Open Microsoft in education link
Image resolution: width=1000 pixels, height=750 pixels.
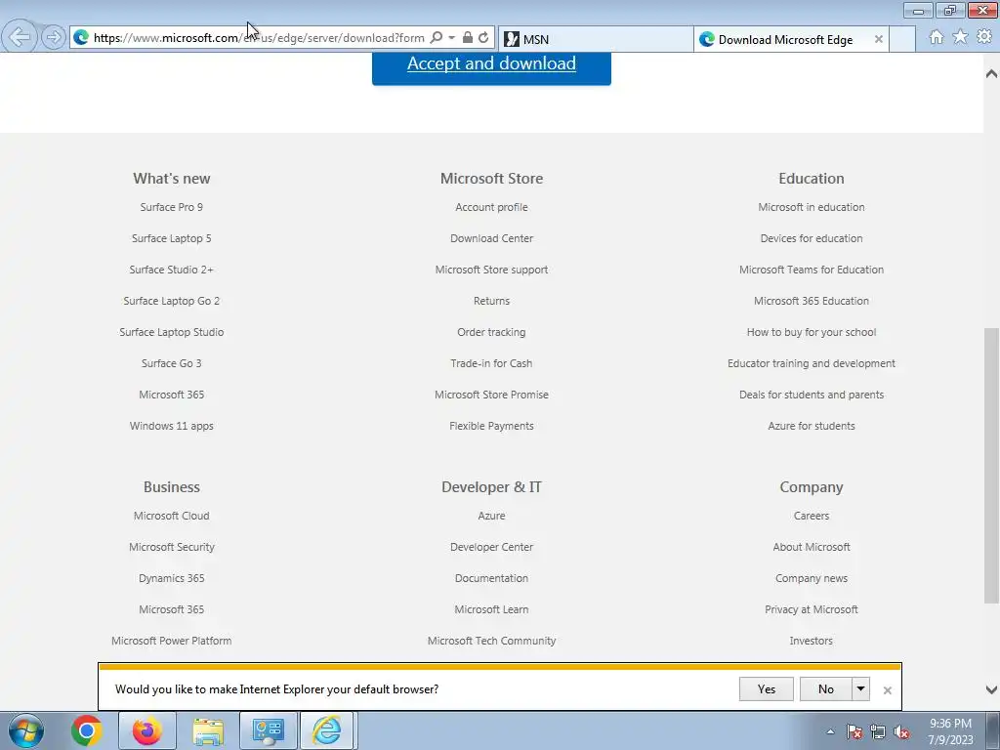[812, 207]
